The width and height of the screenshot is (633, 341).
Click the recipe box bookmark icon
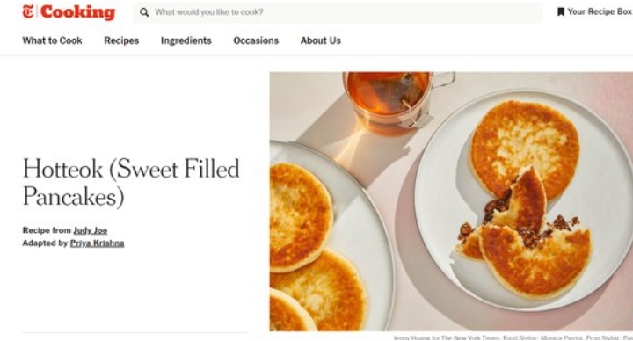click(560, 11)
